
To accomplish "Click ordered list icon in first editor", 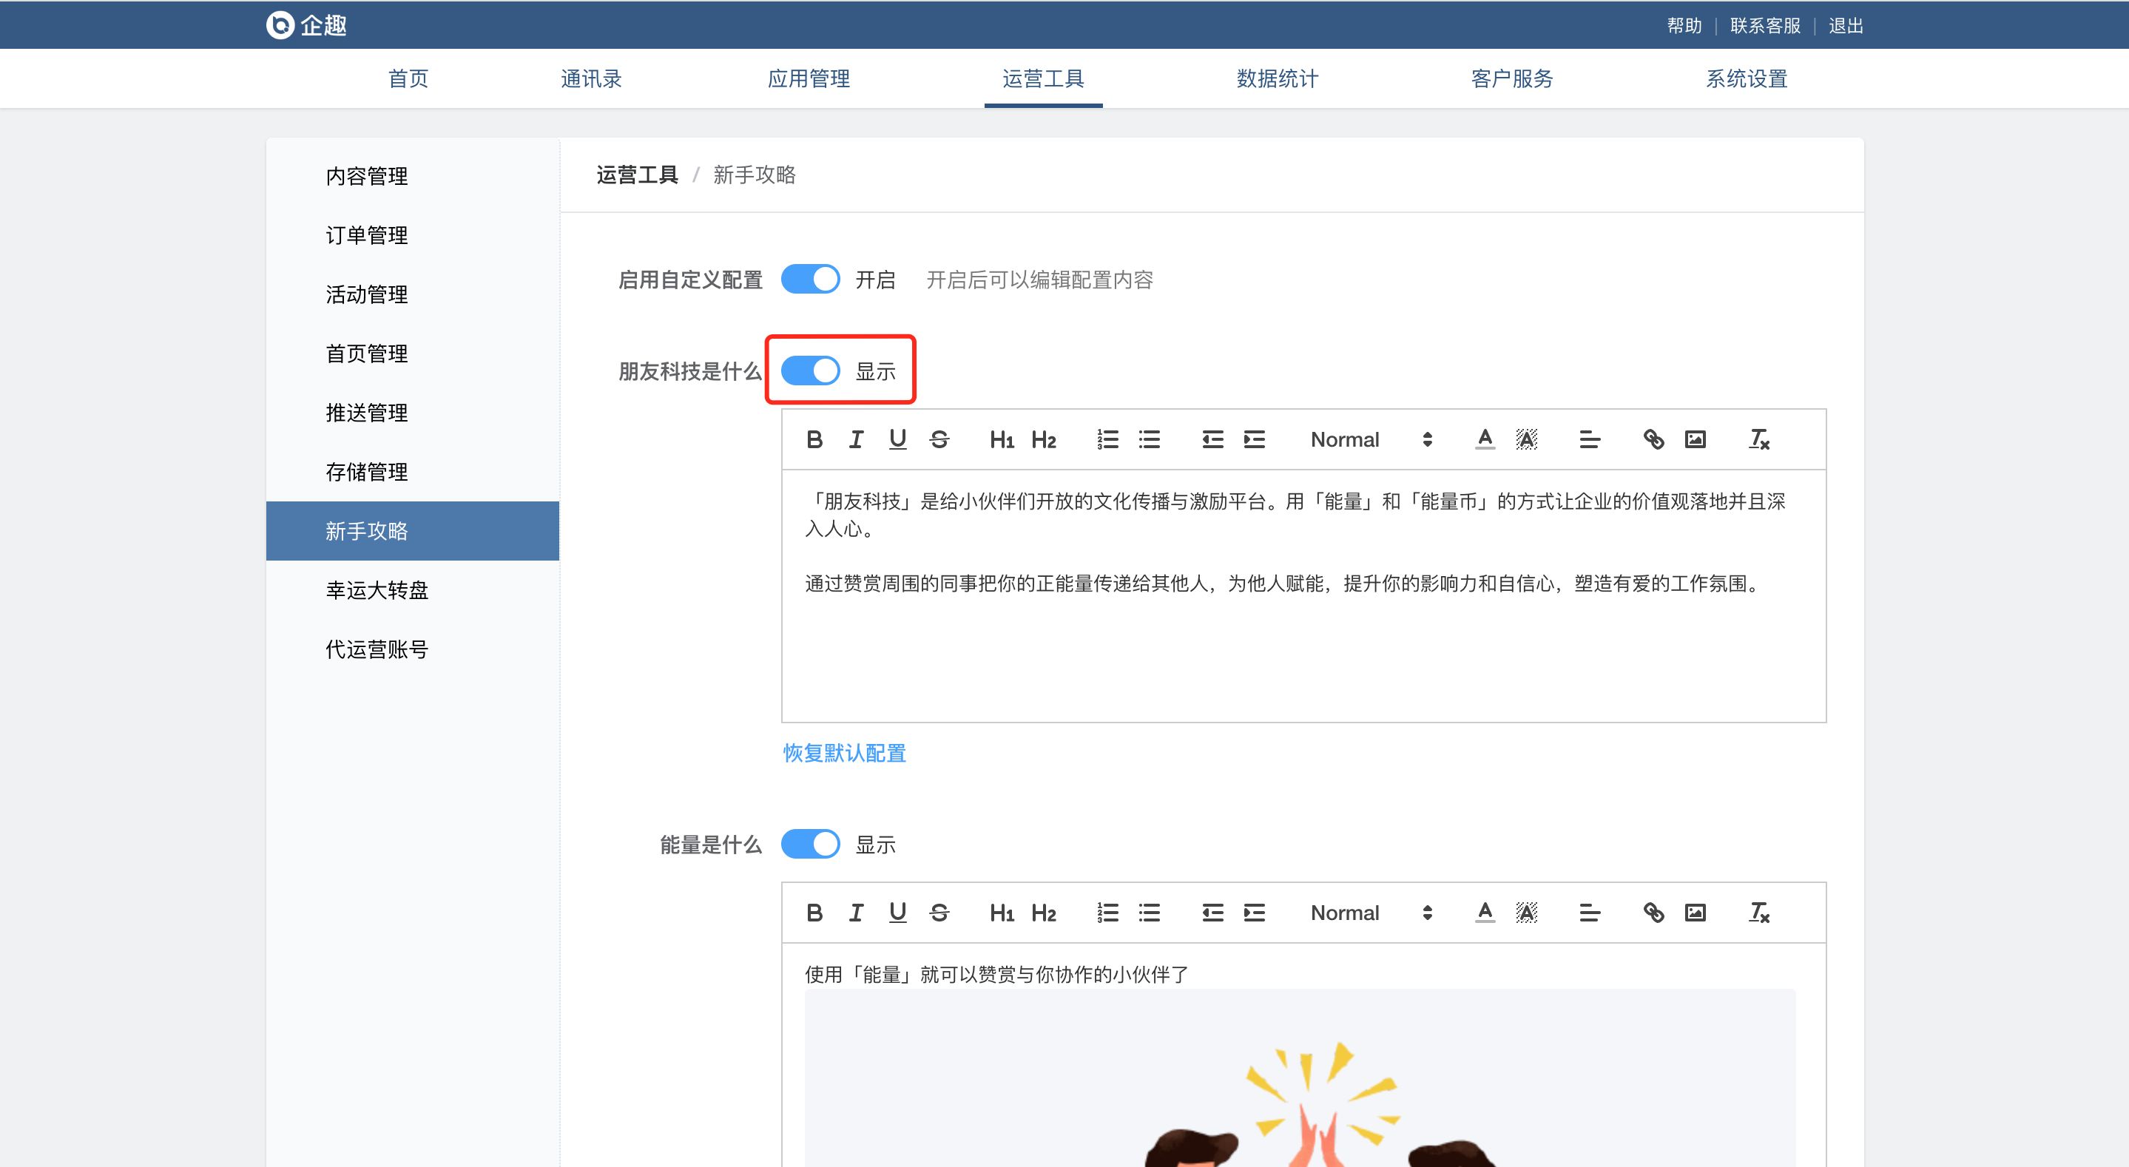I will [x=1107, y=440].
